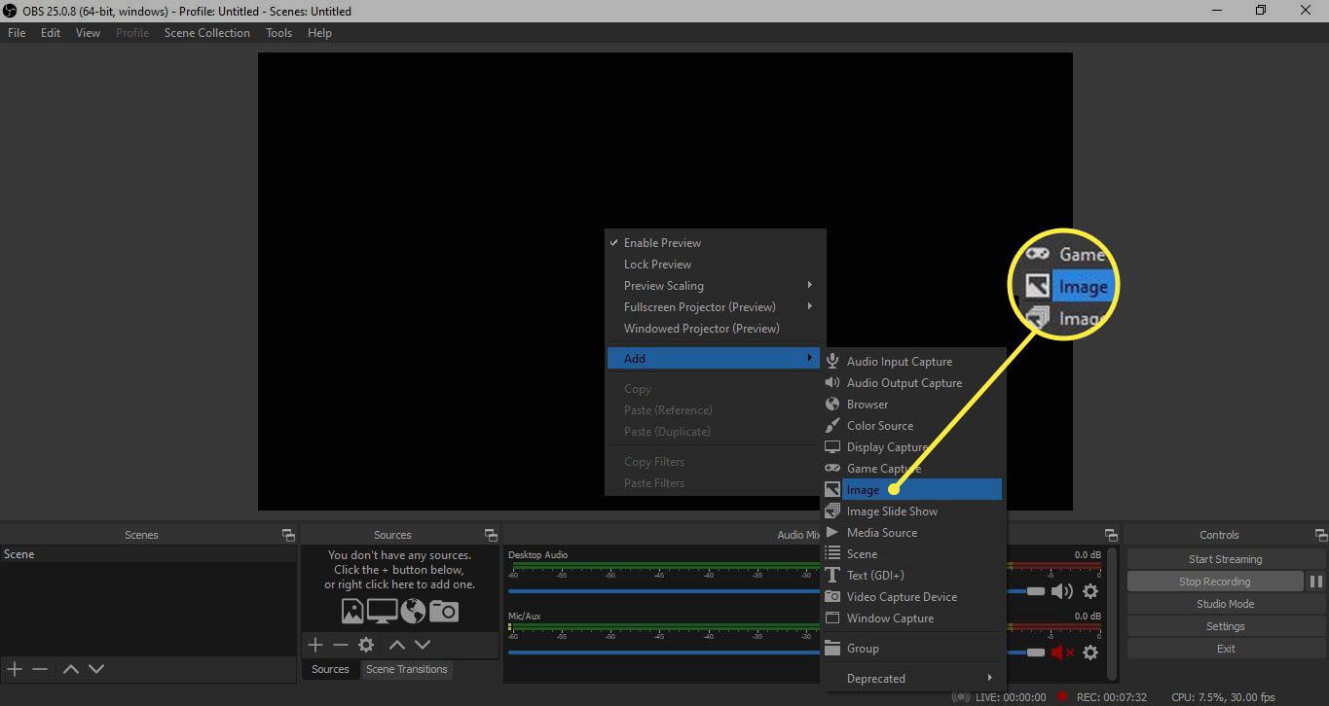The image size is (1329, 706).
Task: Pause the recording
Action: [x=1316, y=582]
